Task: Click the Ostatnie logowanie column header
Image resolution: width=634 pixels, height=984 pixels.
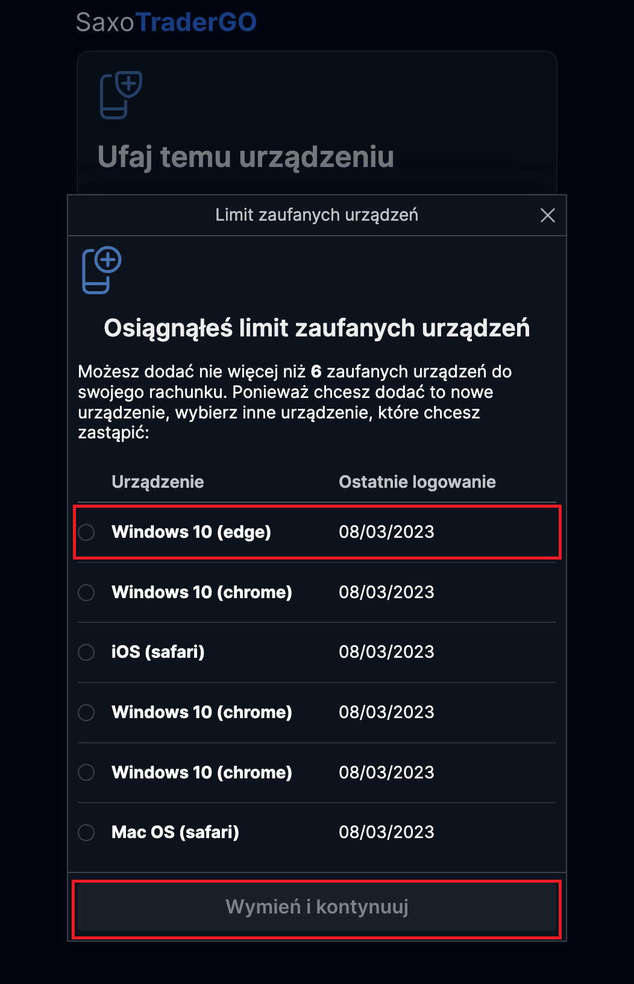Action: (417, 482)
